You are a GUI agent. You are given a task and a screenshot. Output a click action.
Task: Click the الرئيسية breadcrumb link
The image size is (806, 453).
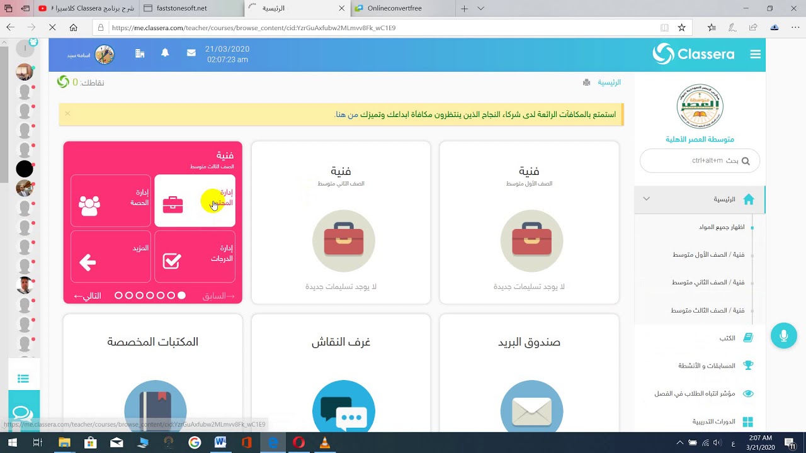click(609, 82)
